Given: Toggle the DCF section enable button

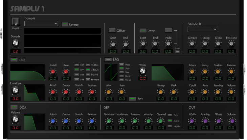Looking at the screenshot, I should (14, 60).
